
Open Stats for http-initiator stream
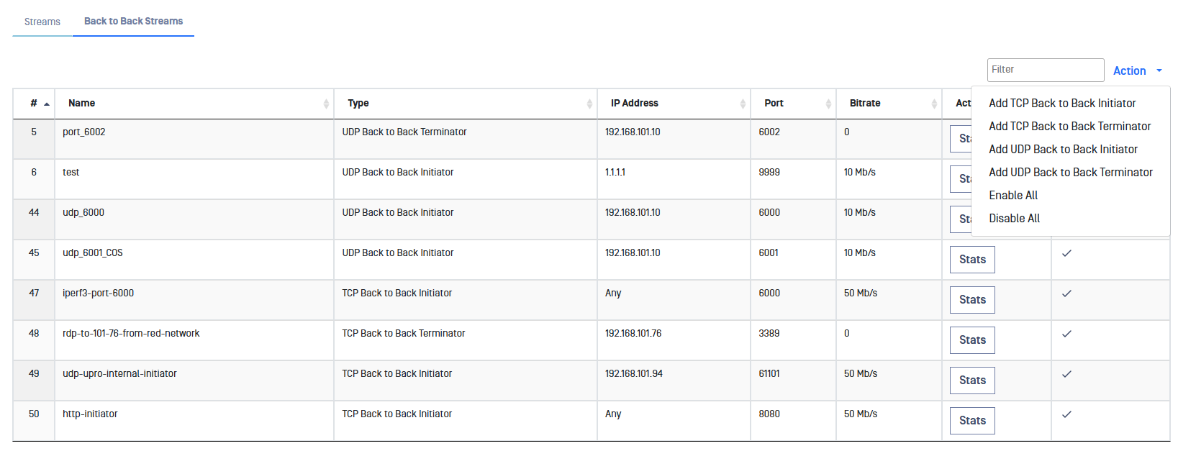pyautogui.click(x=972, y=421)
